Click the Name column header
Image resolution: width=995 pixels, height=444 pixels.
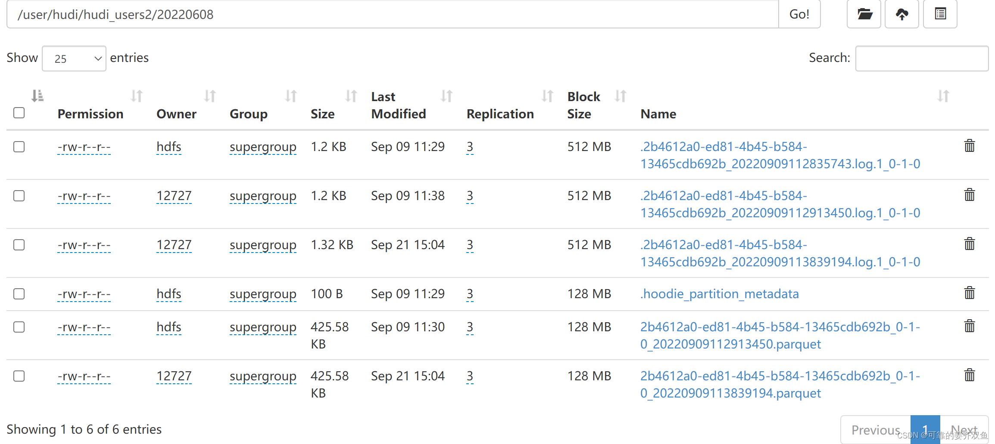pyautogui.click(x=658, y=114)
